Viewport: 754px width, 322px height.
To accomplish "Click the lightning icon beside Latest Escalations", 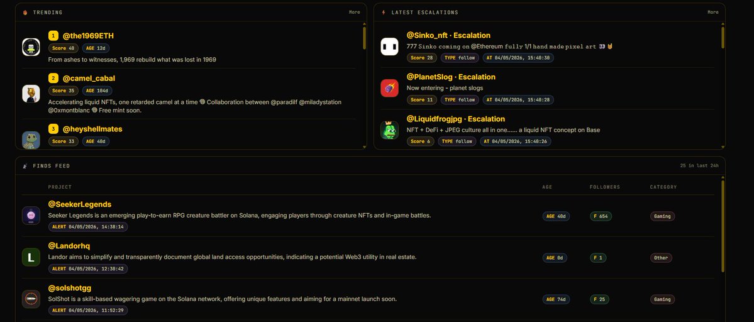I will click(383, 13).
